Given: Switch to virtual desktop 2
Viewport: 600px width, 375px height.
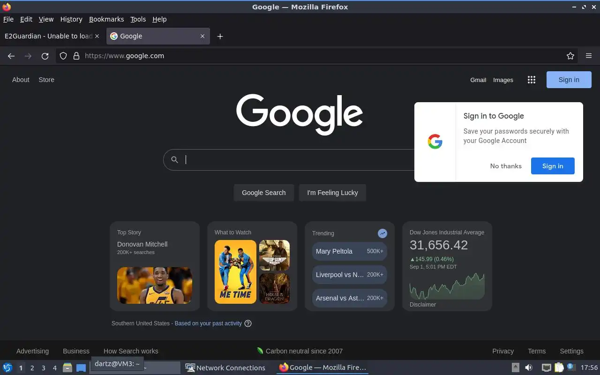Looking at the screenshot, I should coord(32,368).
